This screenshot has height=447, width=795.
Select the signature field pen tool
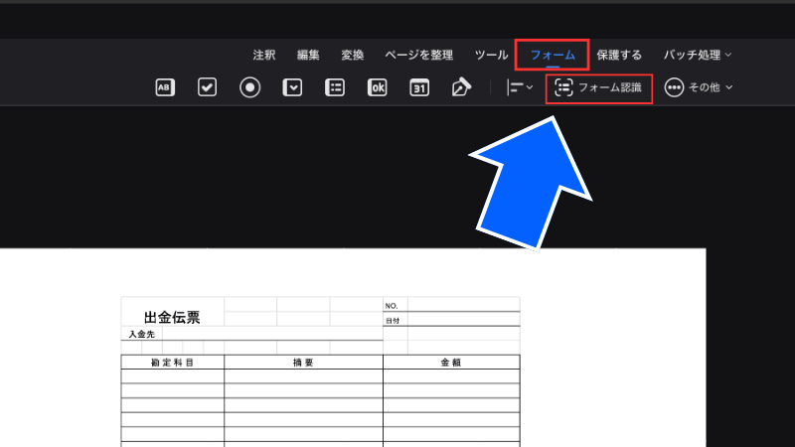coord(461,87)
